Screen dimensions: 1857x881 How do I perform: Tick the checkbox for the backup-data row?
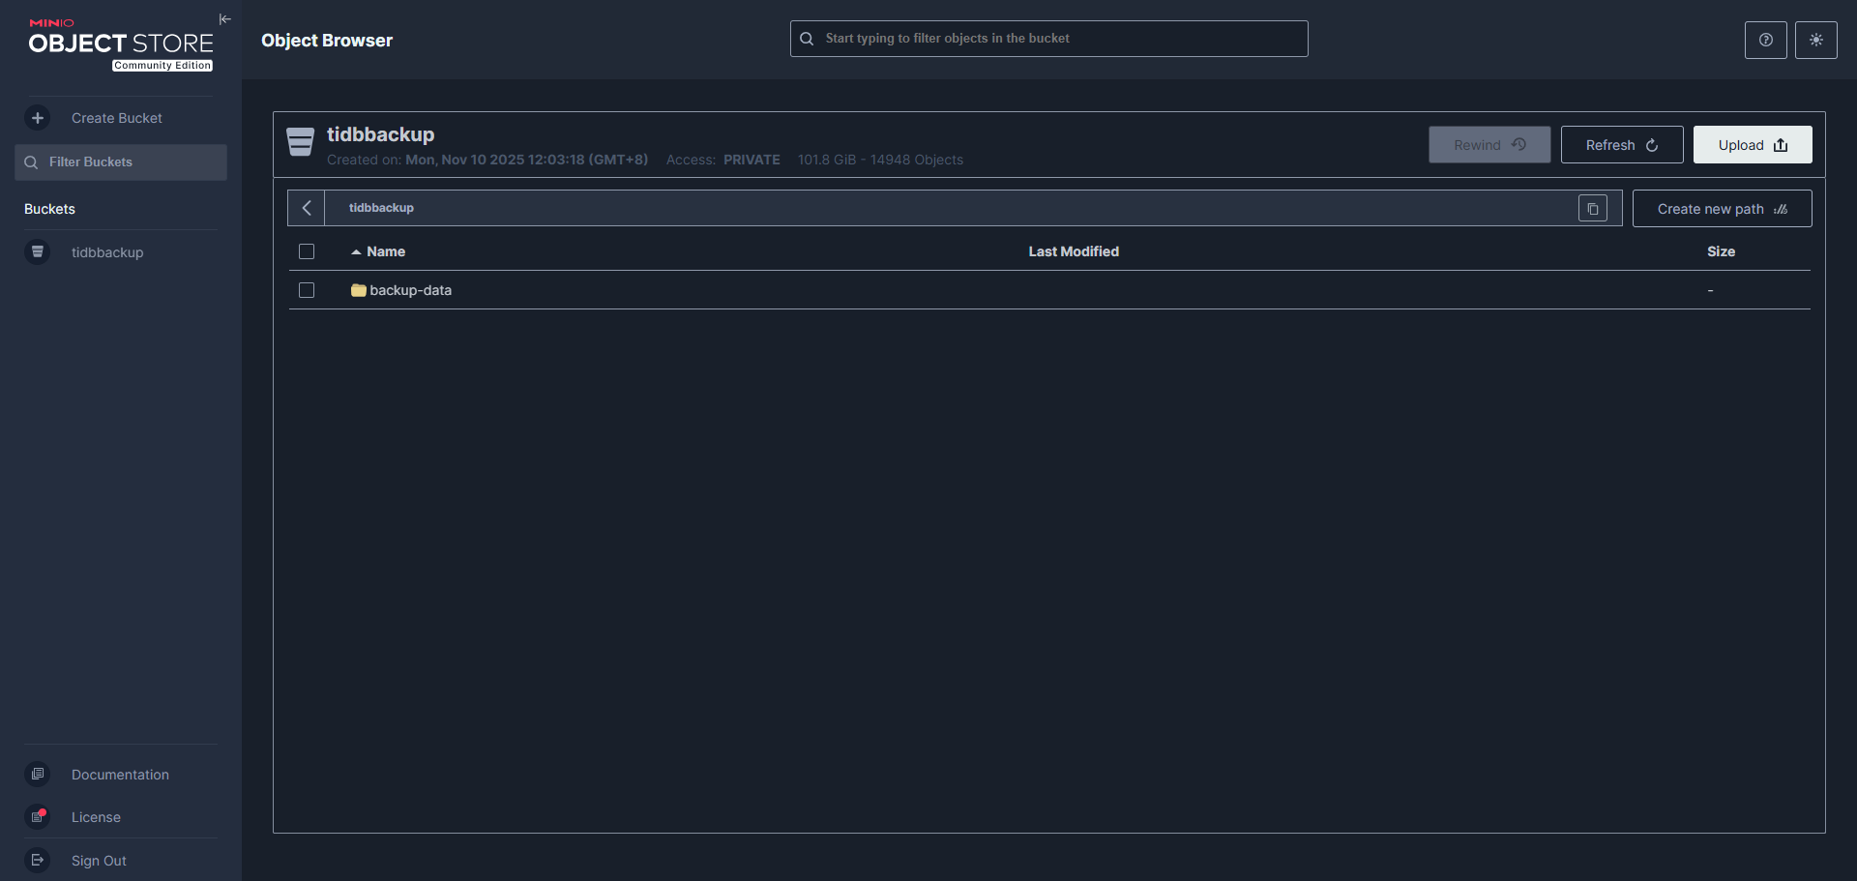(307, 290)
